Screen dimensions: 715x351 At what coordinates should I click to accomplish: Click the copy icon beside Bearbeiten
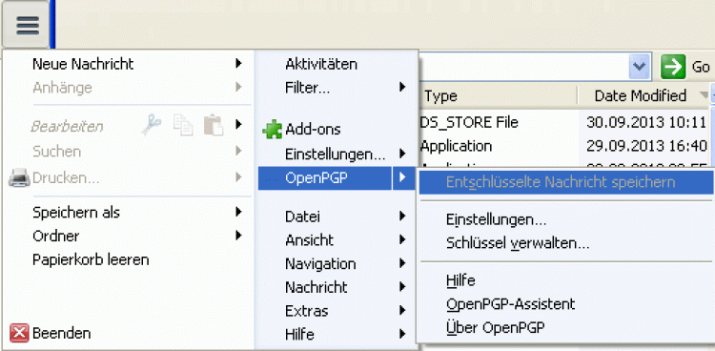pyautogui.click(x=183, y=125)
